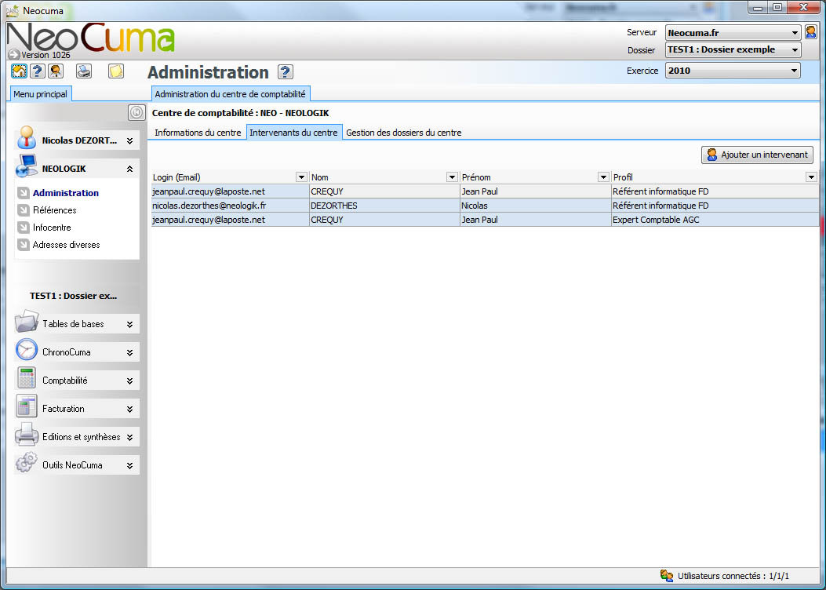This screenshot has width=826, height=590.
Task: Click the arrow icon before Références
Action: [x=24, y=210]
